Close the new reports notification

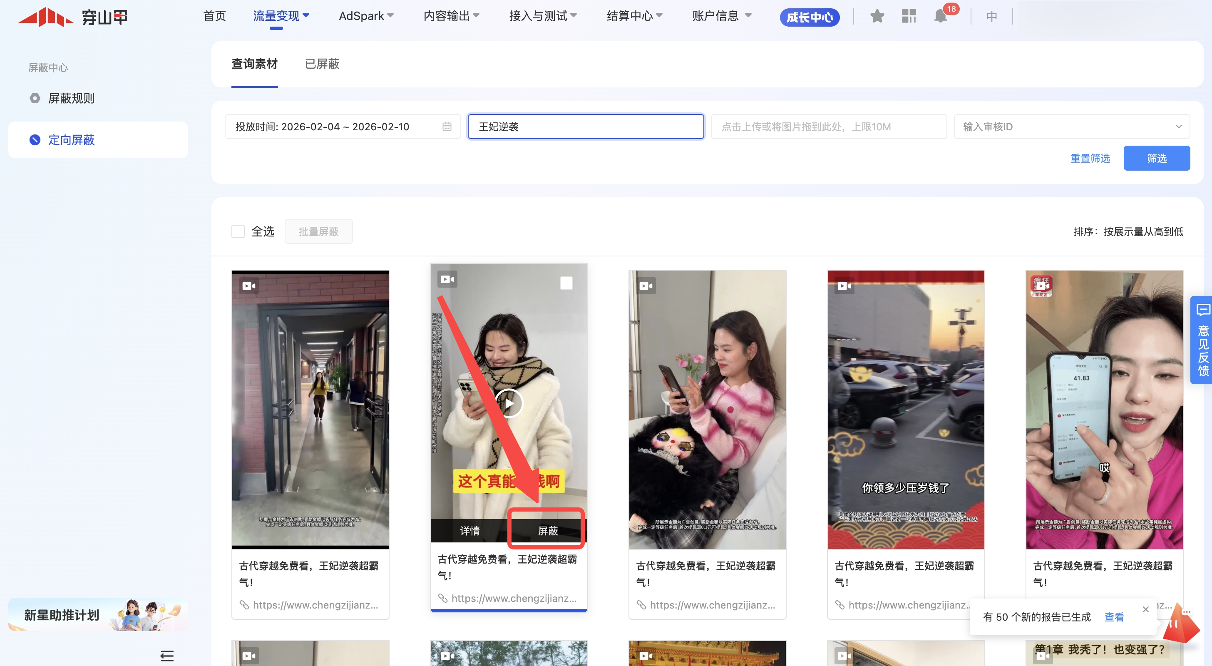click(x=1146, y=609)
